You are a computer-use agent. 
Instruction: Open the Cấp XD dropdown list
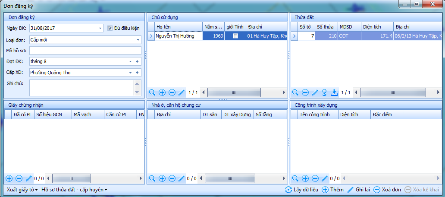(x=130, y=73)
